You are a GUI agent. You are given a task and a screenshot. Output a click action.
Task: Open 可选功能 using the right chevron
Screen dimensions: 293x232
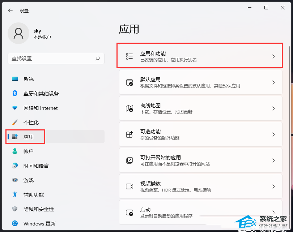(273, 134)
